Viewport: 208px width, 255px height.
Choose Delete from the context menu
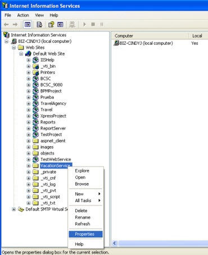click(85, 211)
